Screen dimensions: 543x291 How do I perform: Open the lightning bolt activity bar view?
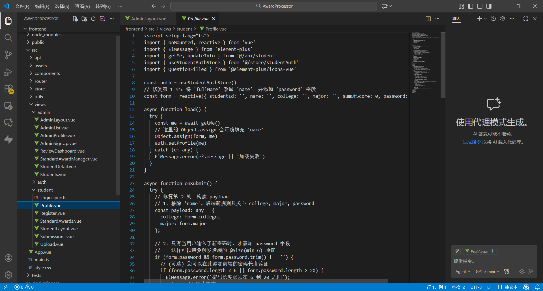(x=8, y=139)
